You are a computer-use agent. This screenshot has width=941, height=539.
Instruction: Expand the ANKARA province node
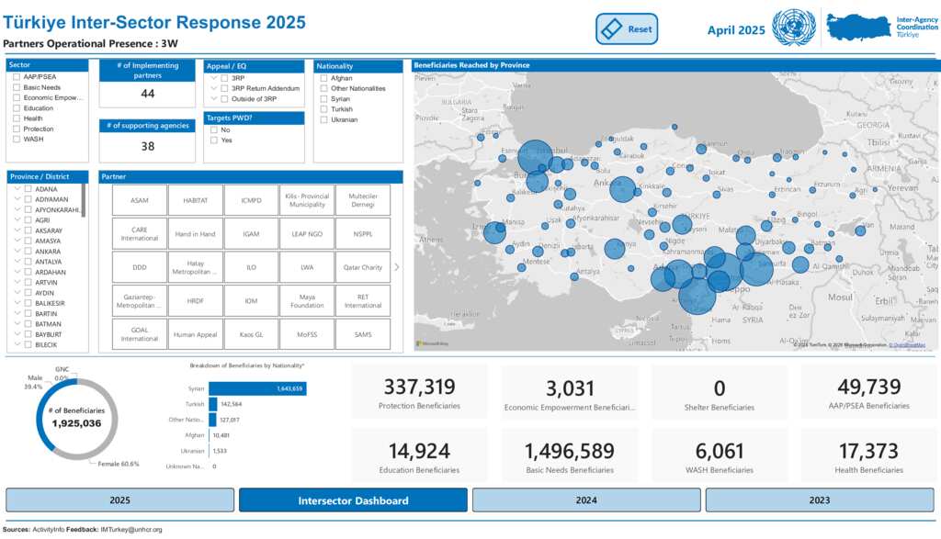(x=17, y=252)
